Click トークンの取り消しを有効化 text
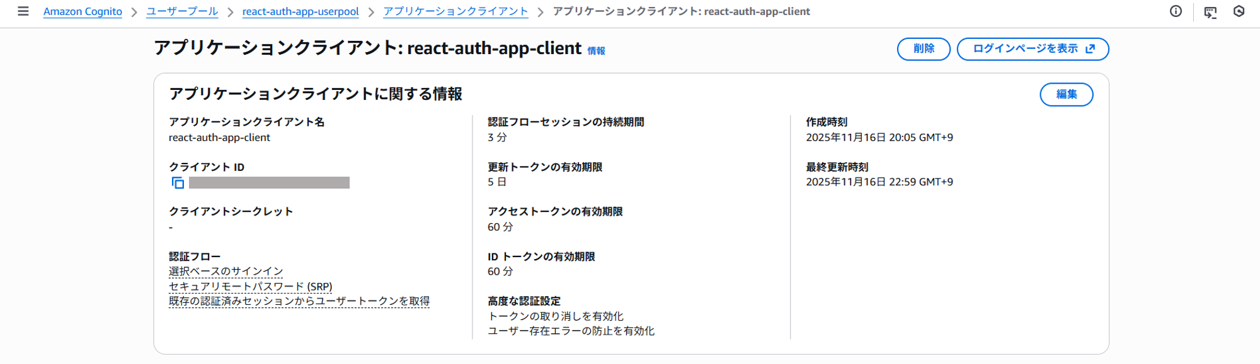Image resolution: width=1260 pixels, height=364 pixels. [x=556, y=316]
